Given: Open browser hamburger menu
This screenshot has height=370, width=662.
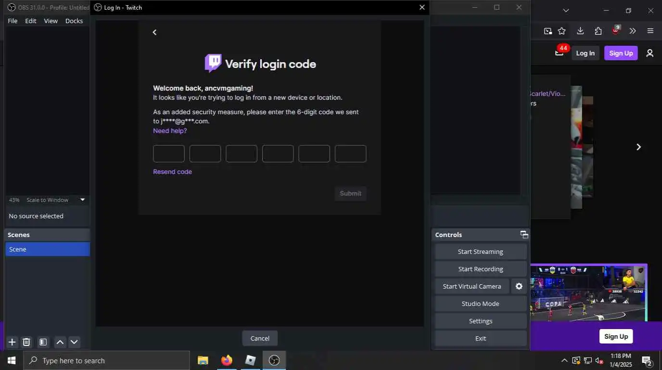Looking at the screenshot, I should tap(650, 31).
